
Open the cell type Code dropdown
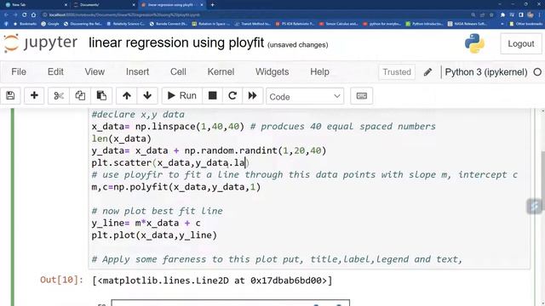pos(305,96)
